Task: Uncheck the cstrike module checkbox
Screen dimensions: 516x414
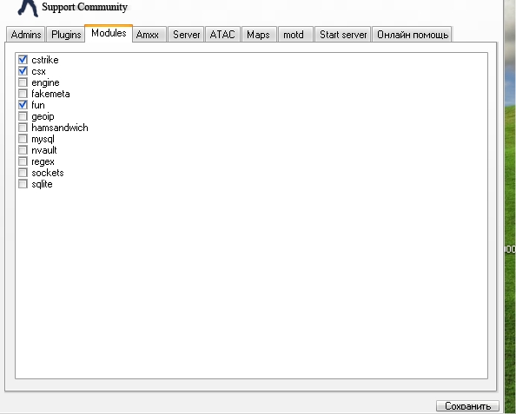Action: click(23, 60)
